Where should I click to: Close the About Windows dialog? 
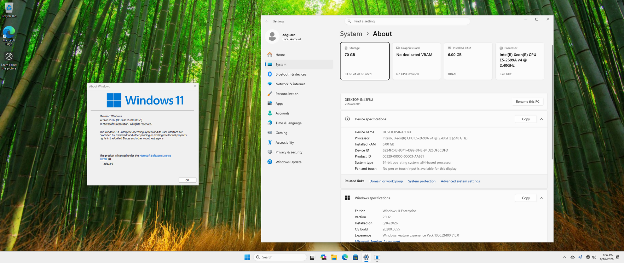pos(195,86)
